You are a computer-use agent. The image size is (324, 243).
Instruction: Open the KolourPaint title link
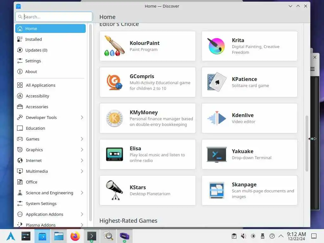145,43
